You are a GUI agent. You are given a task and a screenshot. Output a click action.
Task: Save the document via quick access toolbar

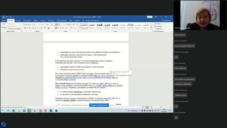(4, 17)
